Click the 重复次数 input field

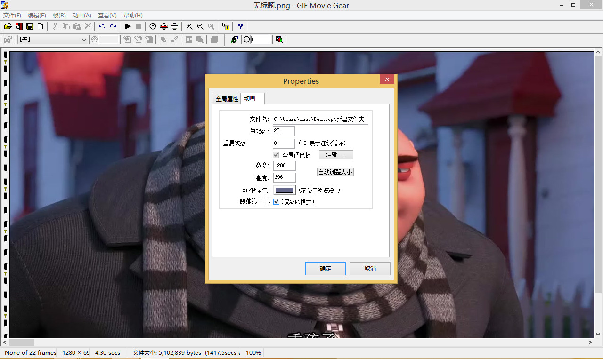point(284,144)
